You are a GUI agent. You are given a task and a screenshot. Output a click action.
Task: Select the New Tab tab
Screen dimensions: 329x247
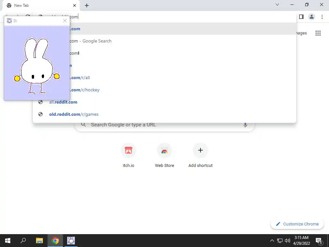click(x=41, y=5)
